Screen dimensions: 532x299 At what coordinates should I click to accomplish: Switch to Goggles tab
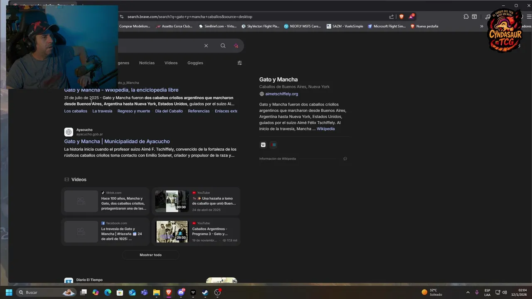(x=195, y=63)
